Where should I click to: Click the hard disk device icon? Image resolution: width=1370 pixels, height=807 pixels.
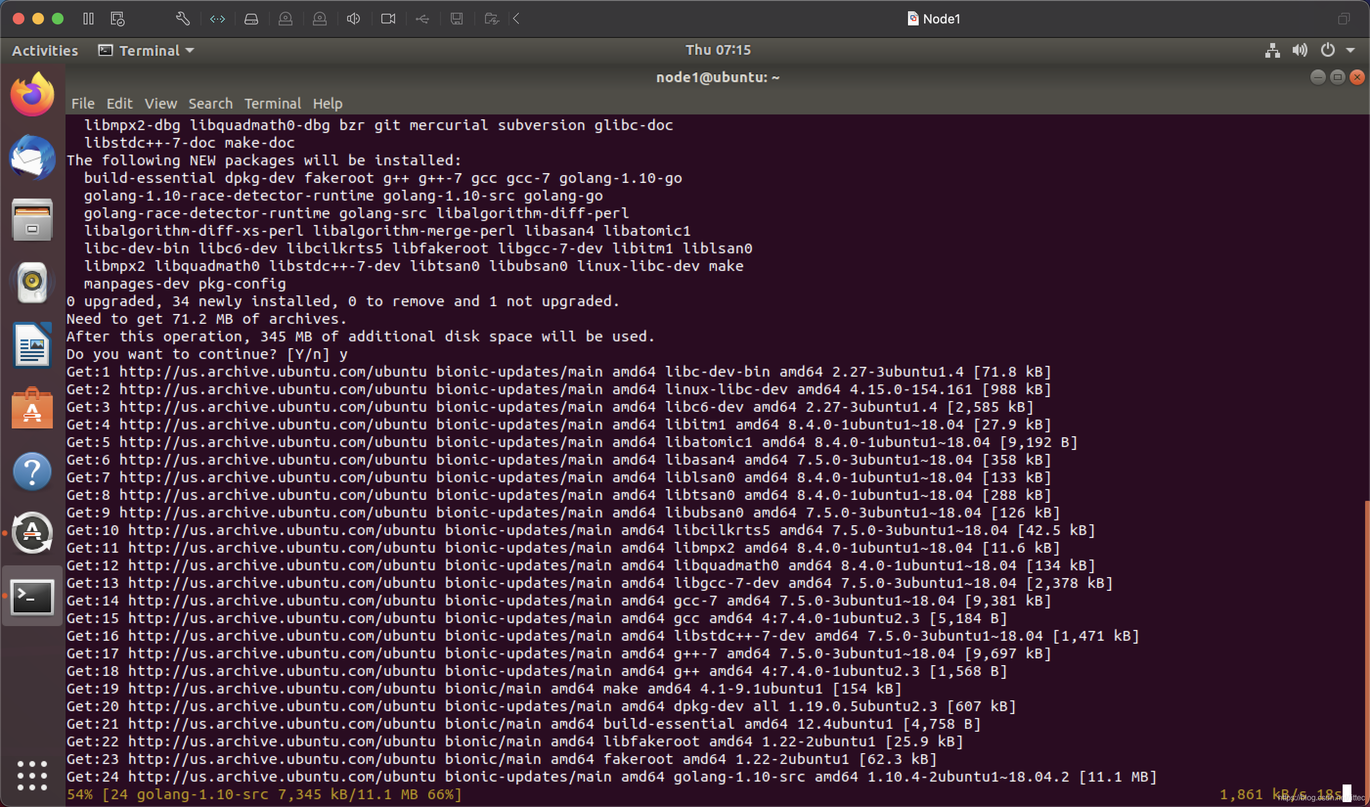click(x=251, y=19)
